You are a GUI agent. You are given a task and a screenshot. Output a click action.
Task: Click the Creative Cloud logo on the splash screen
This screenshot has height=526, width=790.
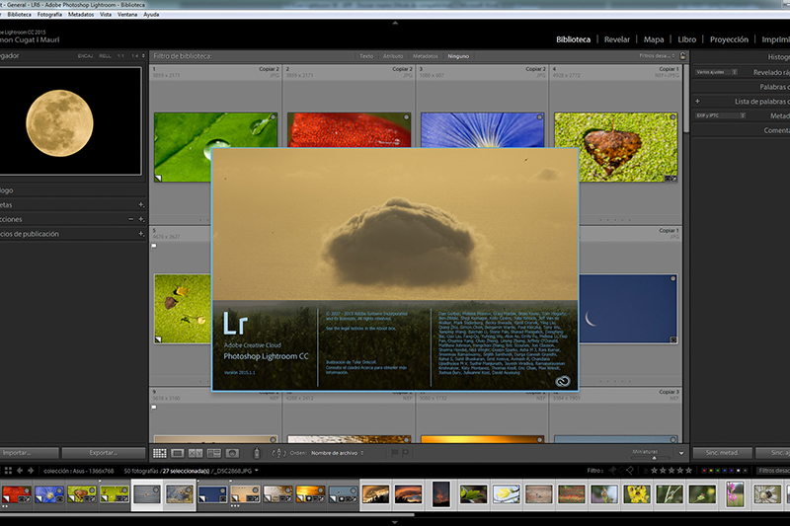(562, 381)
